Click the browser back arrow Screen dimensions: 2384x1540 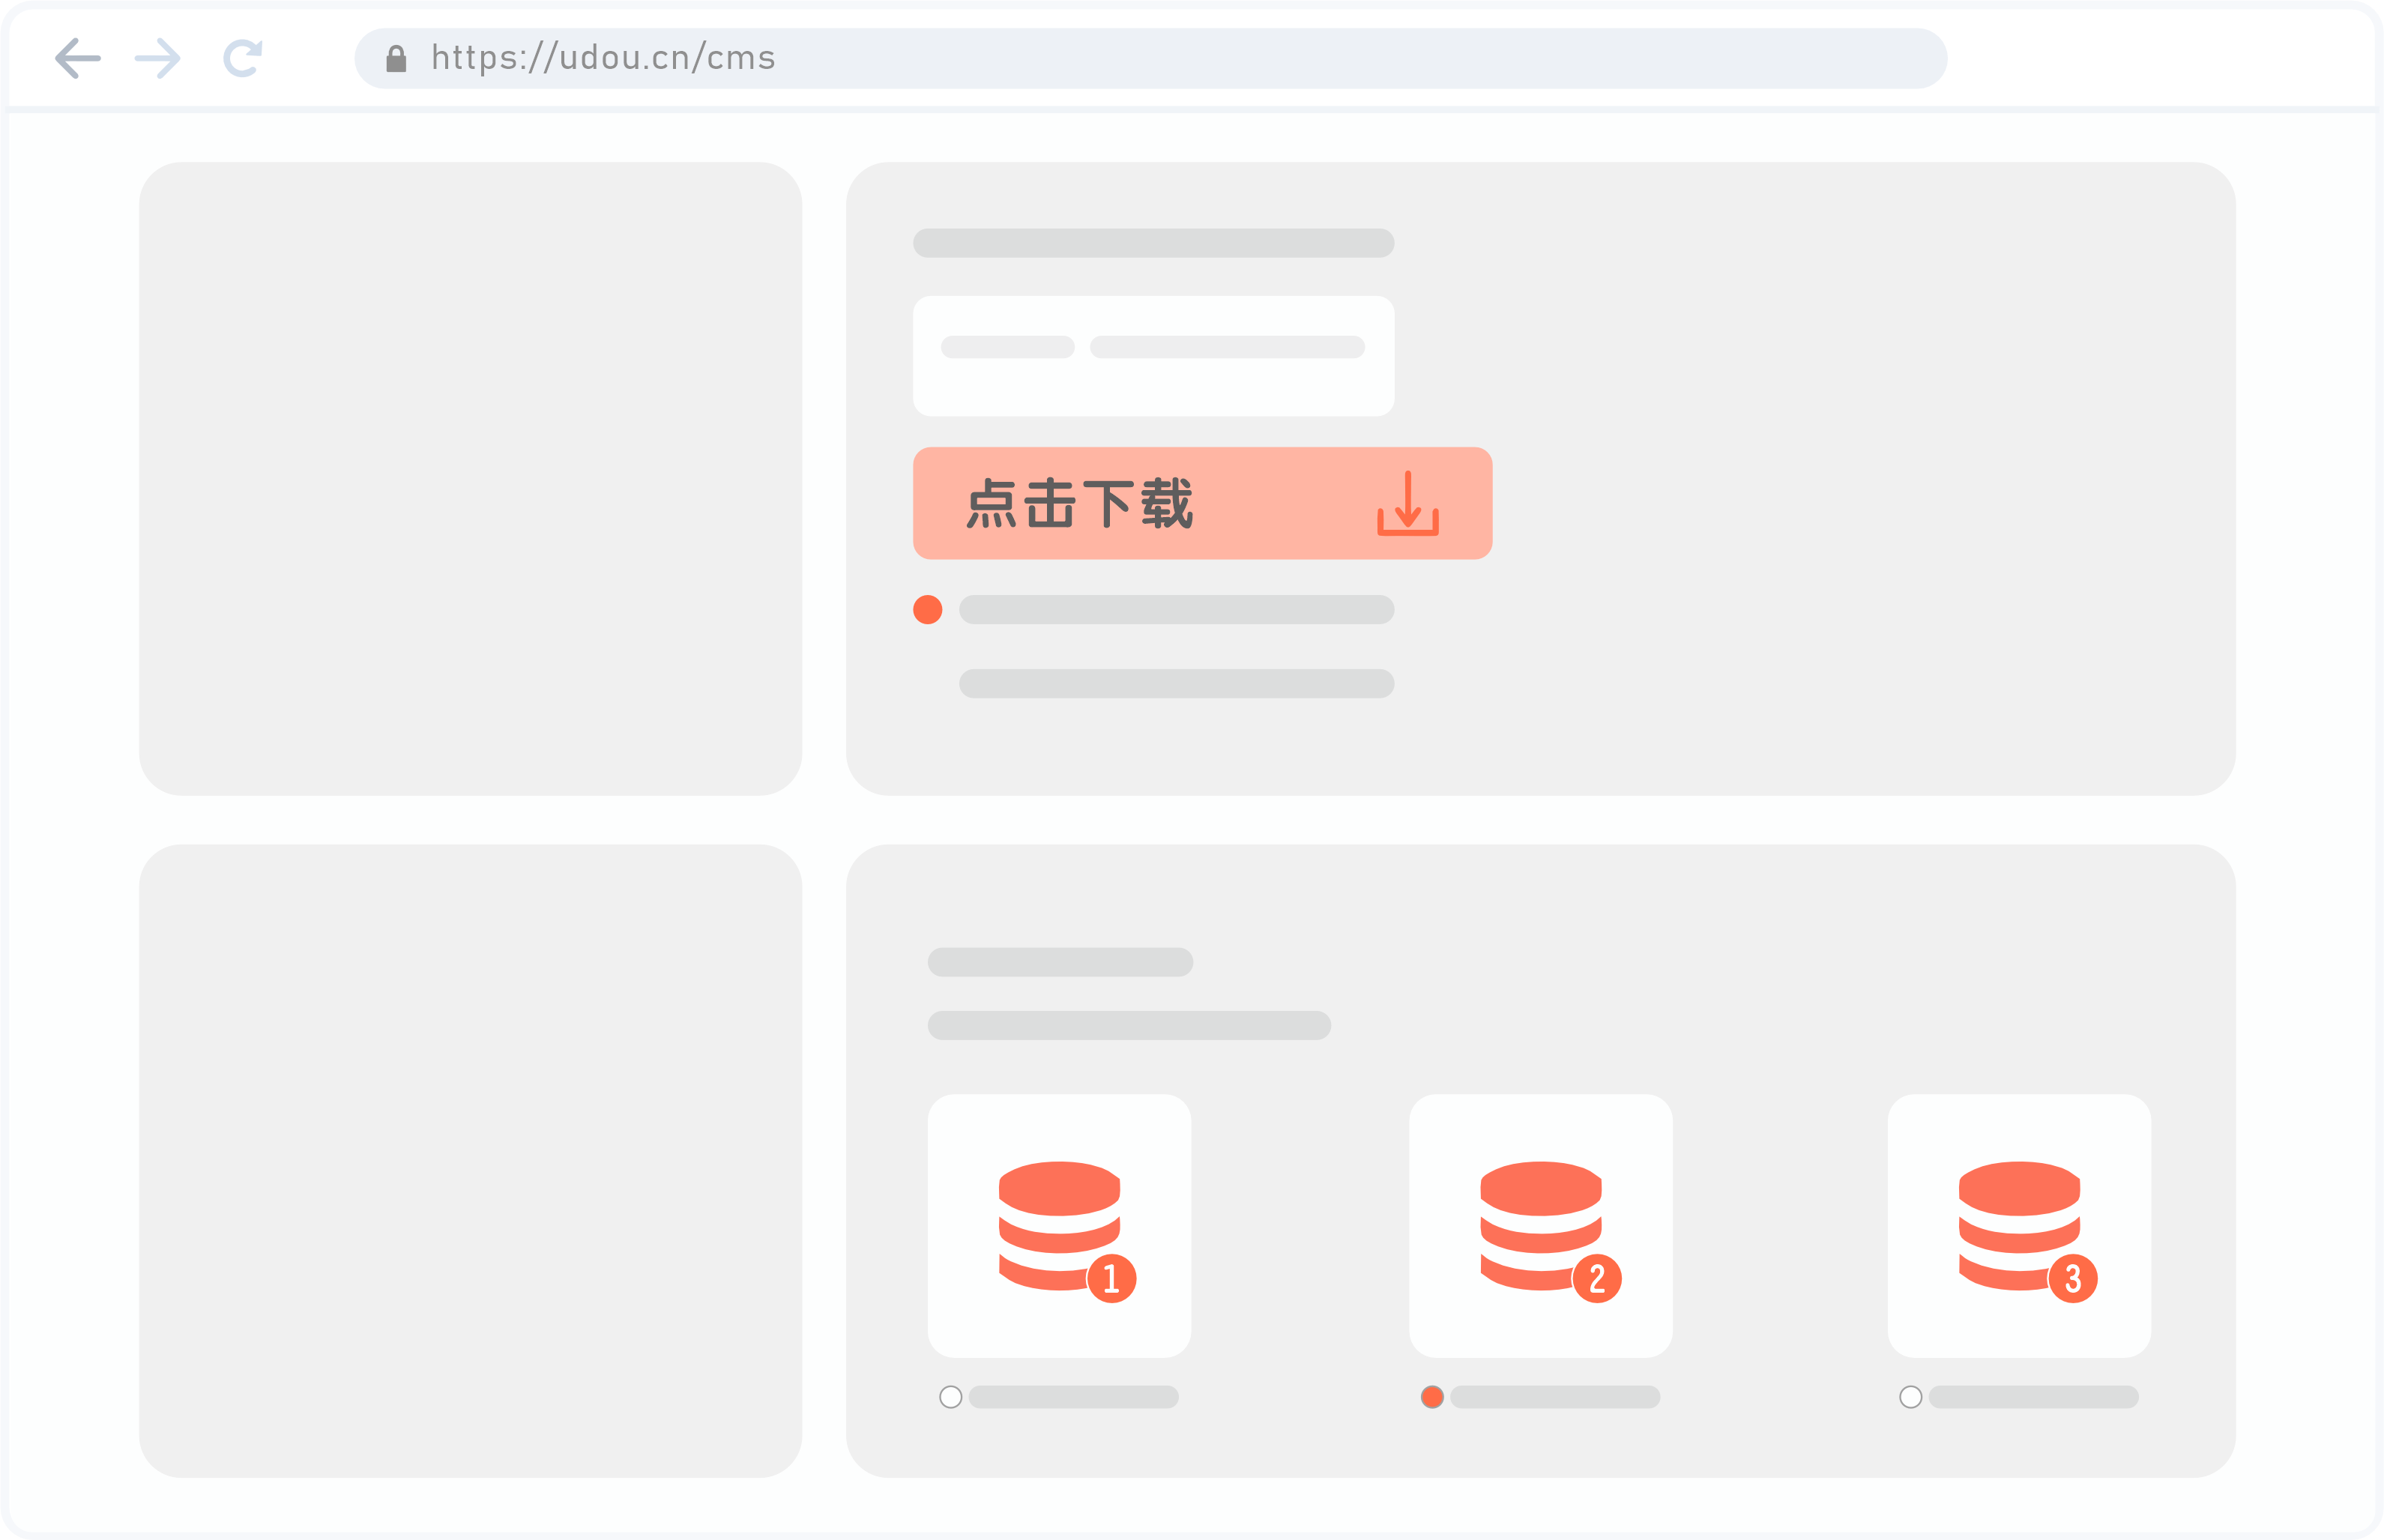78,58
